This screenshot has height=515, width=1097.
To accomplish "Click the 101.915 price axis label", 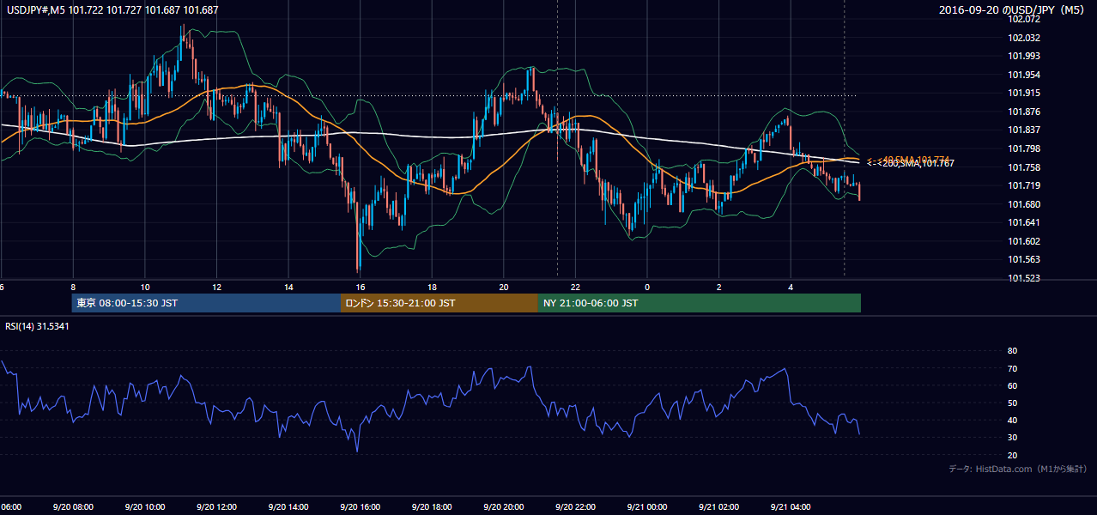I will coord(1024,93).
